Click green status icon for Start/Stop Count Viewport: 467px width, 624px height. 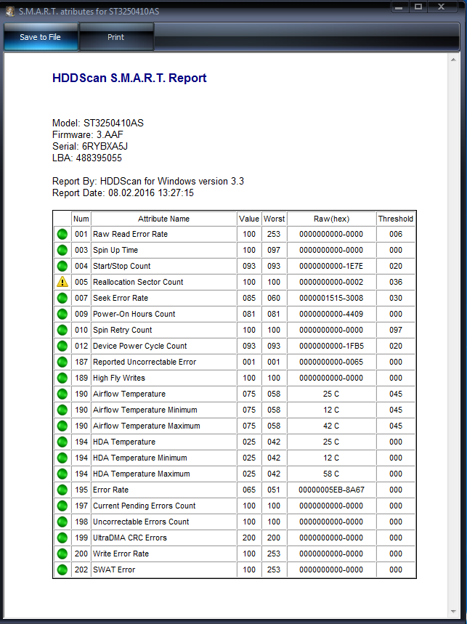coord(62,266)
